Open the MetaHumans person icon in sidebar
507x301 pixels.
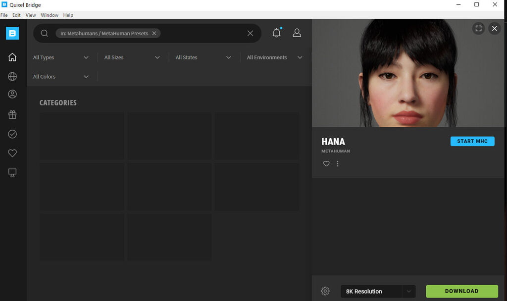coord(12,94)
